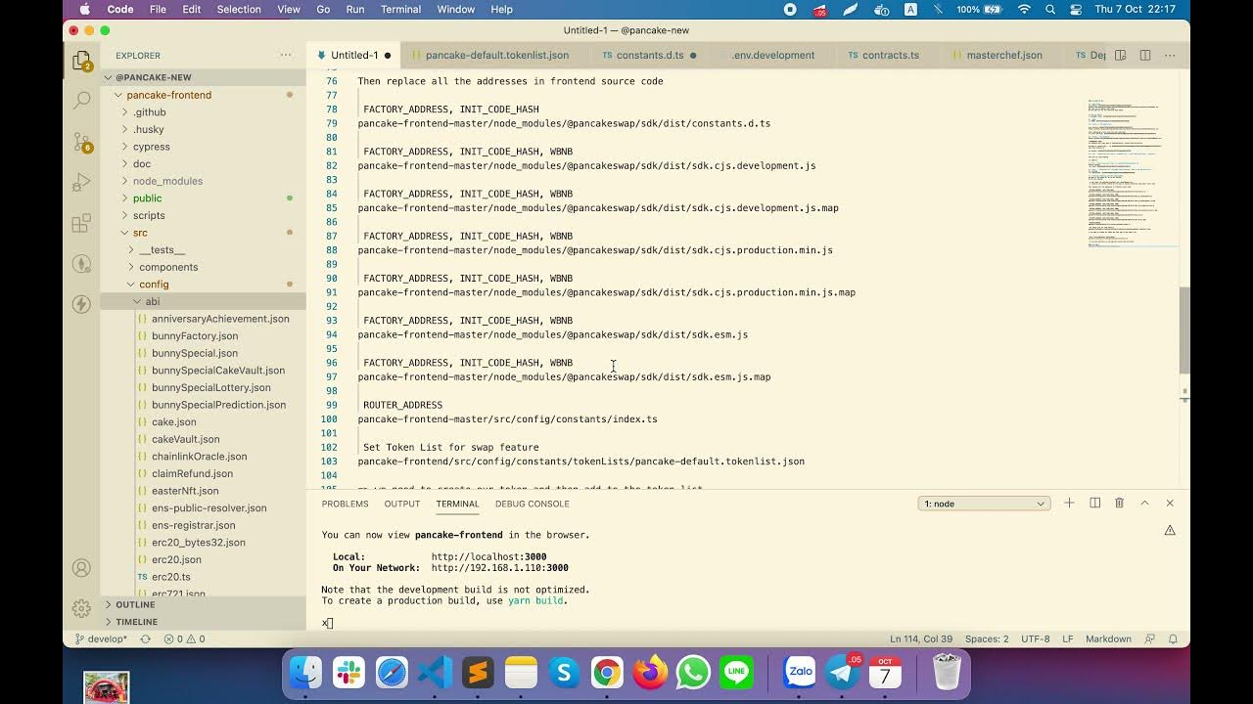This screenshot has height=704, width=1253.
Task: Click LF end of line selector
Action: [x=1067, y=638]
